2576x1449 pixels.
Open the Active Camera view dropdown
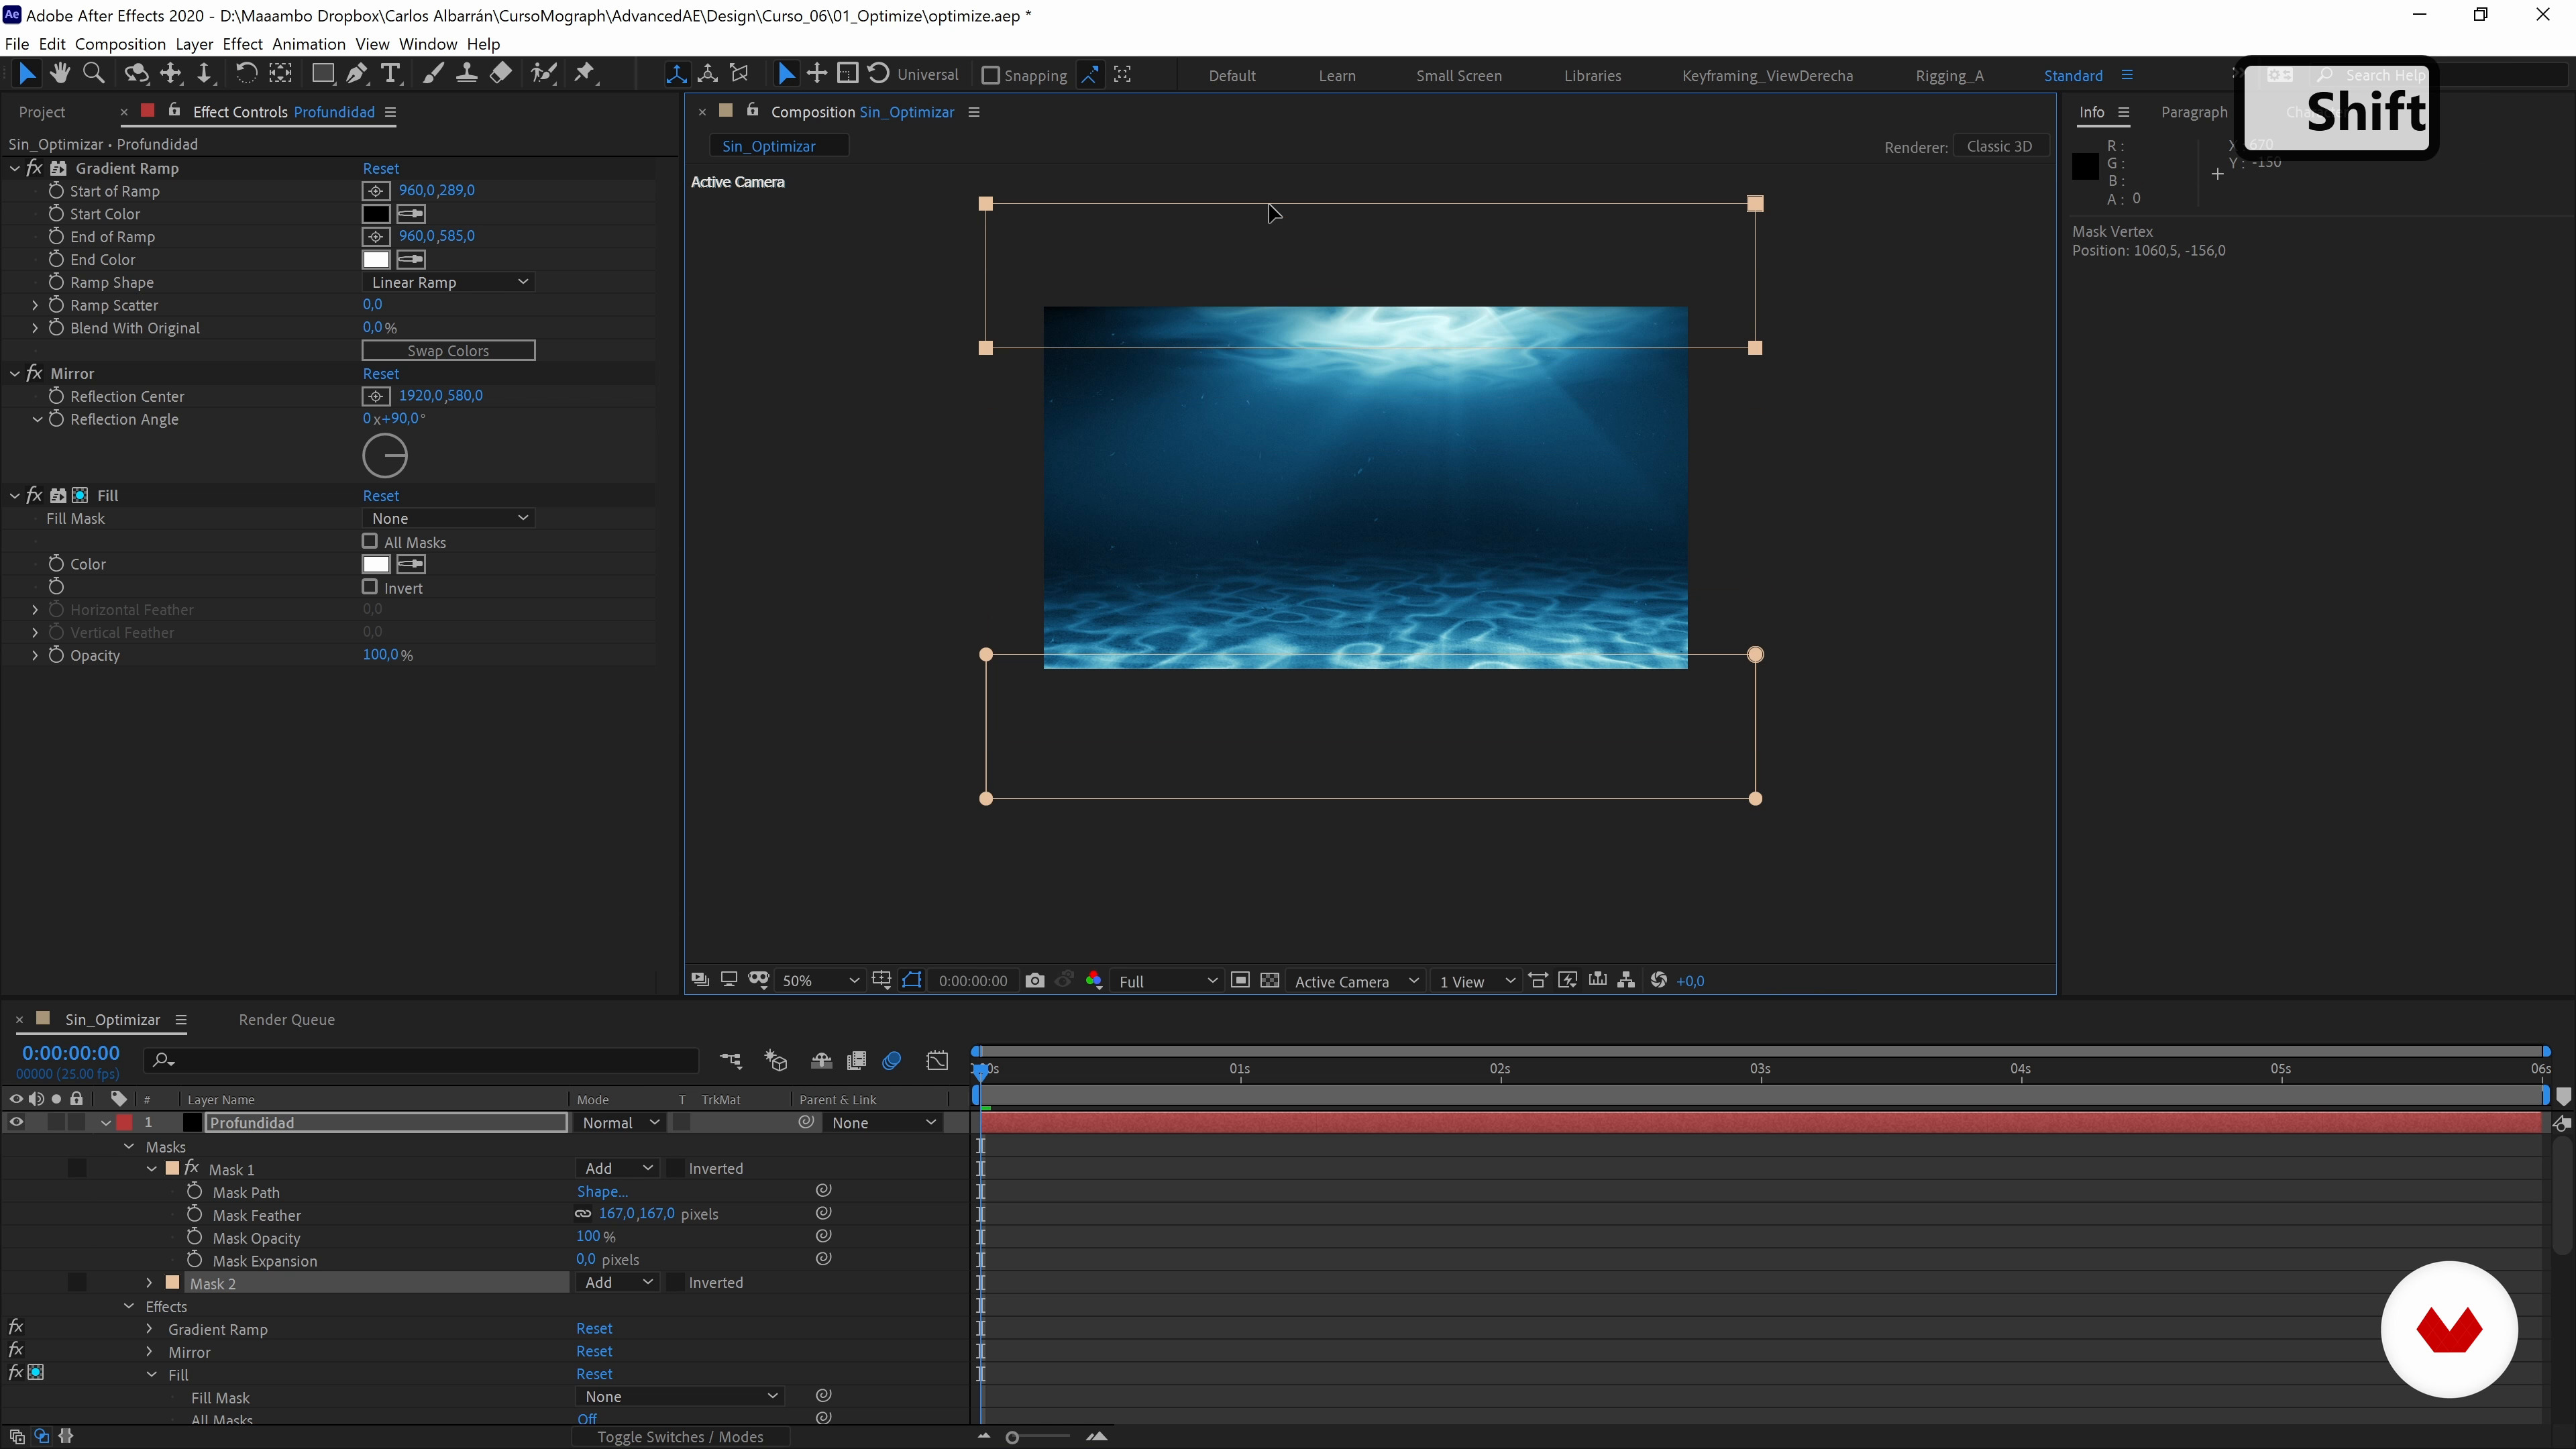tap(1356, 981)
